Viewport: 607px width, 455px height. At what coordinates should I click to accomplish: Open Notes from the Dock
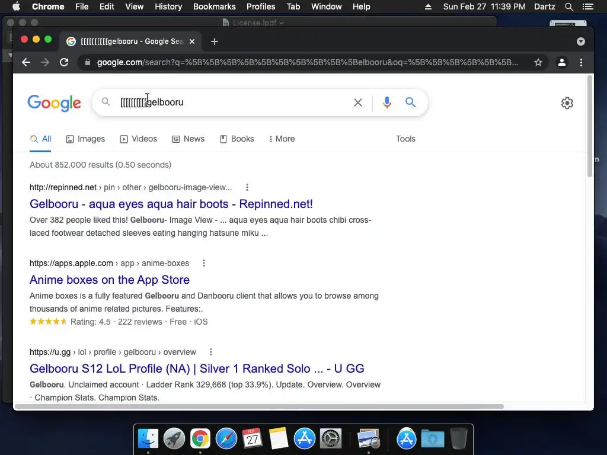pos(279,439)
